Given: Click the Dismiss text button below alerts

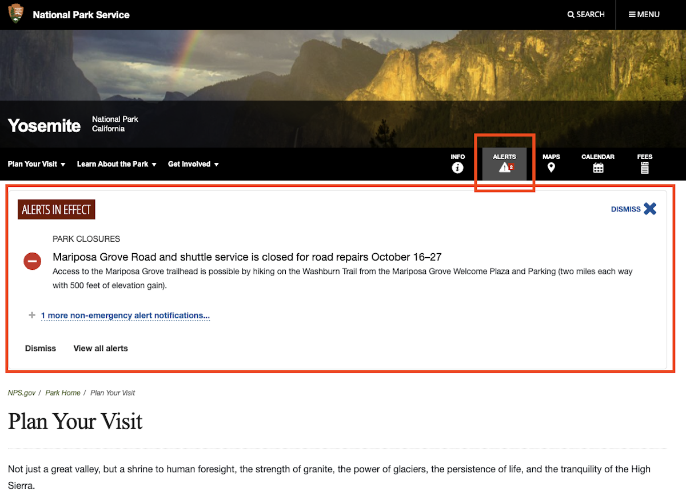Looking at the screenshot, I should (x=41, y=348).
